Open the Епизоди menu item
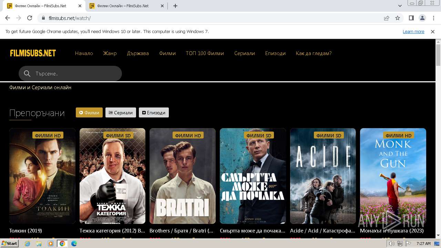This screenshot has width=441, height=248. click(x=275, y=53)
